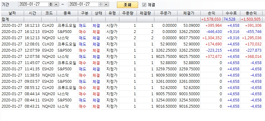Select the 16:12:13 time in the CLH20 row

32,26
